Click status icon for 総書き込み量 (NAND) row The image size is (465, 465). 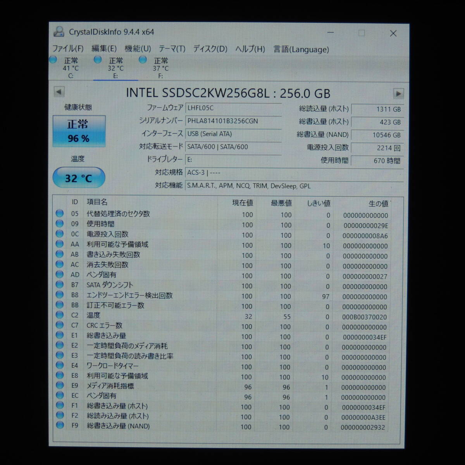click(59, 425)
